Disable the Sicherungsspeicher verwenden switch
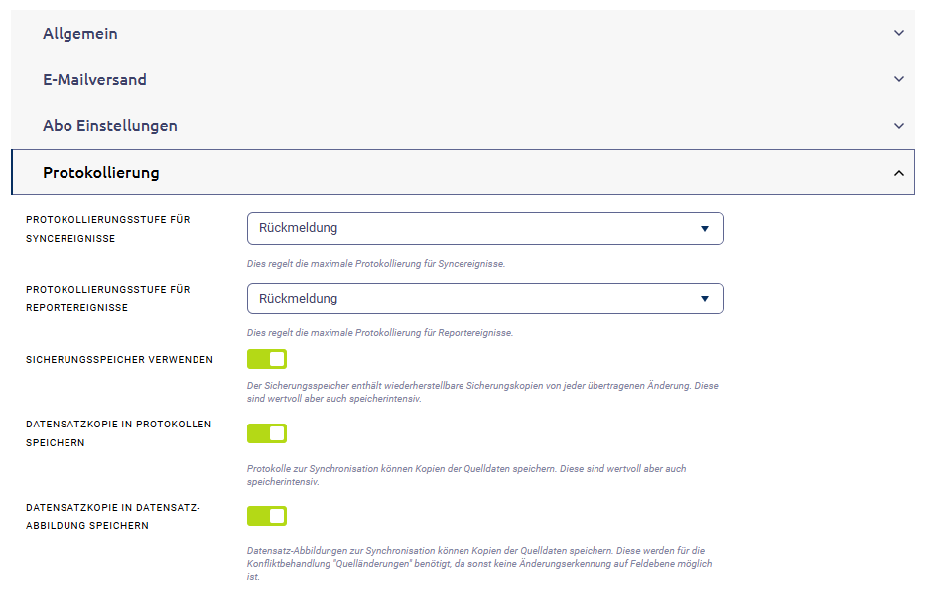The width and height of the screenshot is (925, 607). coord(267,359)
